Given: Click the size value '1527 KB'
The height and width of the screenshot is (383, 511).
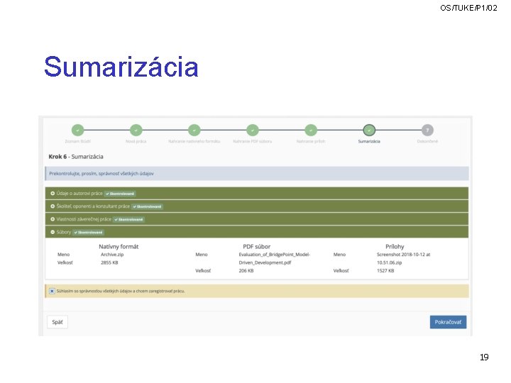Looking at the screenshot, I should coord(385,271).
